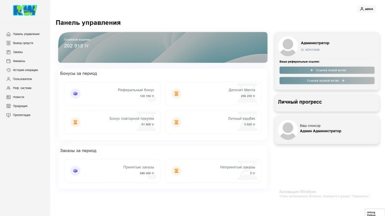Click the Финансы wallet icon
Image resolution: width=385 pixels, height=216 pixels.
point(8,61)
